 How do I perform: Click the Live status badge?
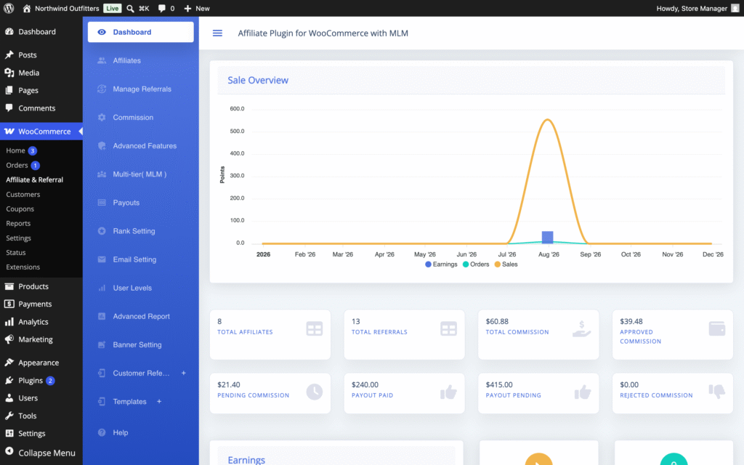click(113, 8)
